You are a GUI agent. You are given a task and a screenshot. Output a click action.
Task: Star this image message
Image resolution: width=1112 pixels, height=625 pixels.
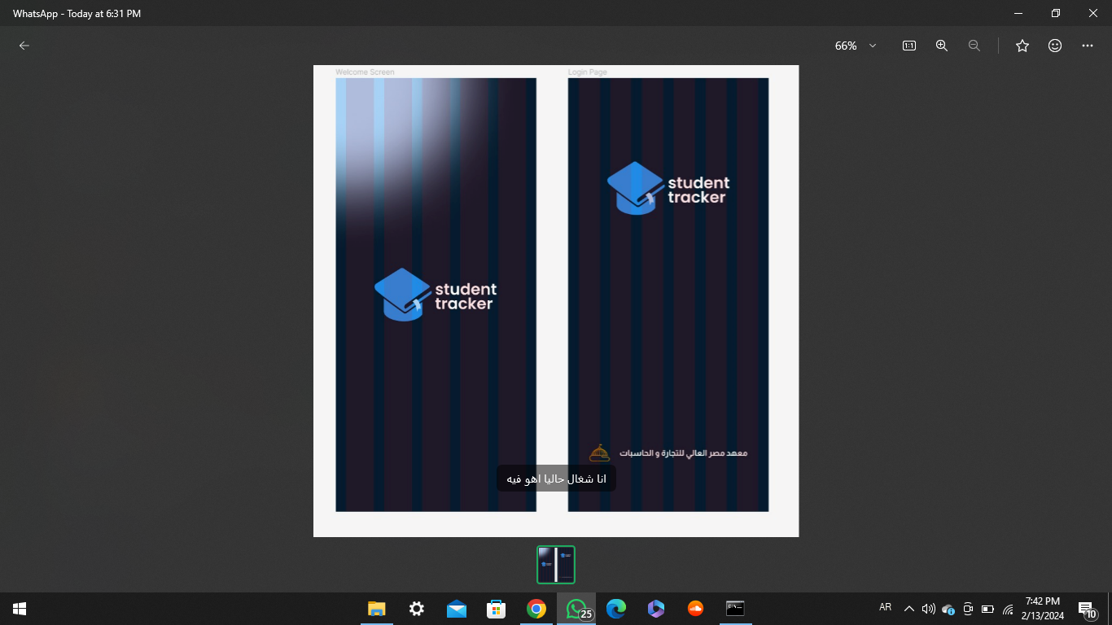point(1022,46)
